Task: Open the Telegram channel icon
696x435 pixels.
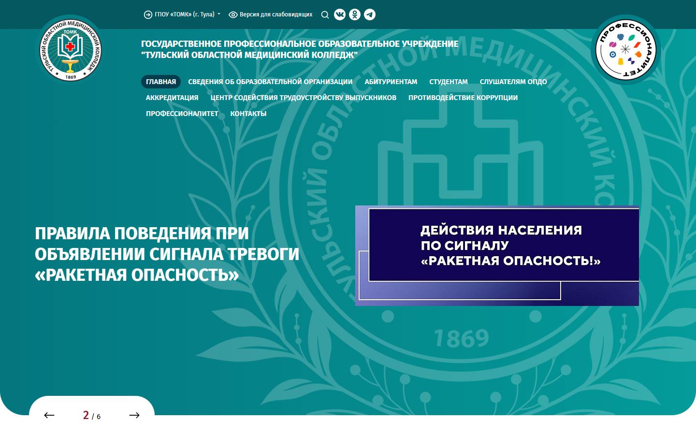Action: click(370, 14)
